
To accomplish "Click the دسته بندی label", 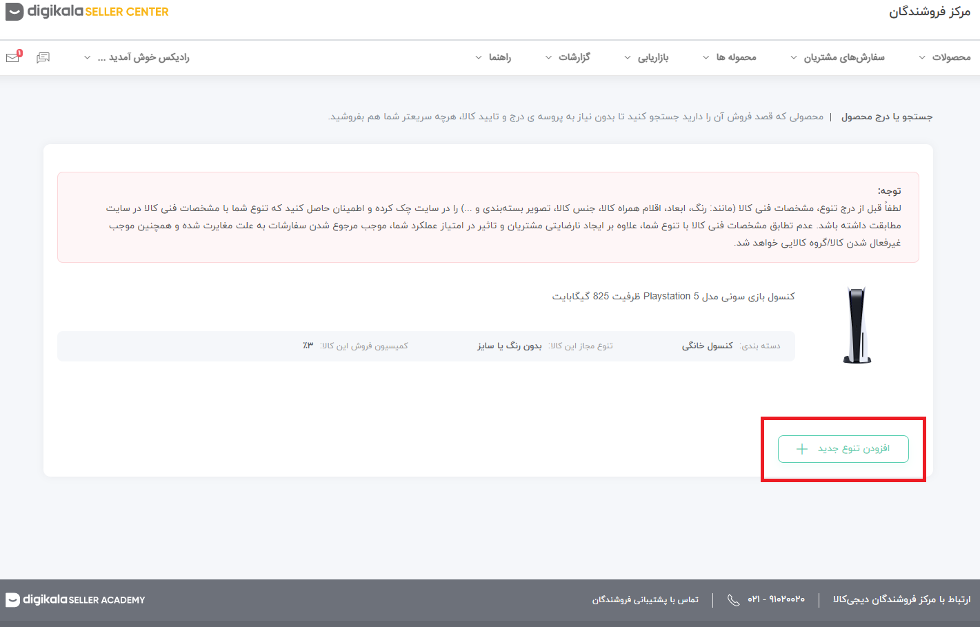I will (x=760, y=346).
